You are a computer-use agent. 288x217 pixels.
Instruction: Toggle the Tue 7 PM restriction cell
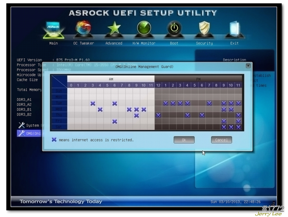click(x=209, y=103)
